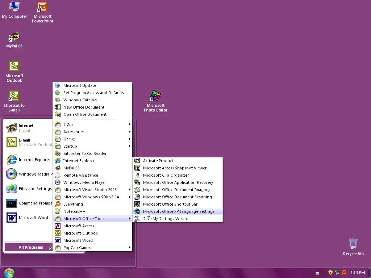Launch Command Prompt from Start menu
Screen dimensions: 371x278
(x=28, y=203)
